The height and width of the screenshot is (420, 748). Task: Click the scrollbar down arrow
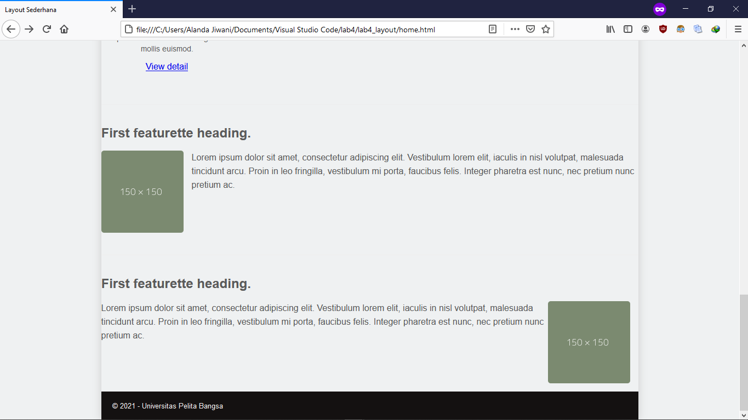pos(744,415)
